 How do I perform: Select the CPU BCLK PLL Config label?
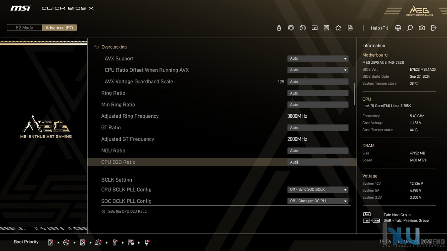[x=126, y=190]
